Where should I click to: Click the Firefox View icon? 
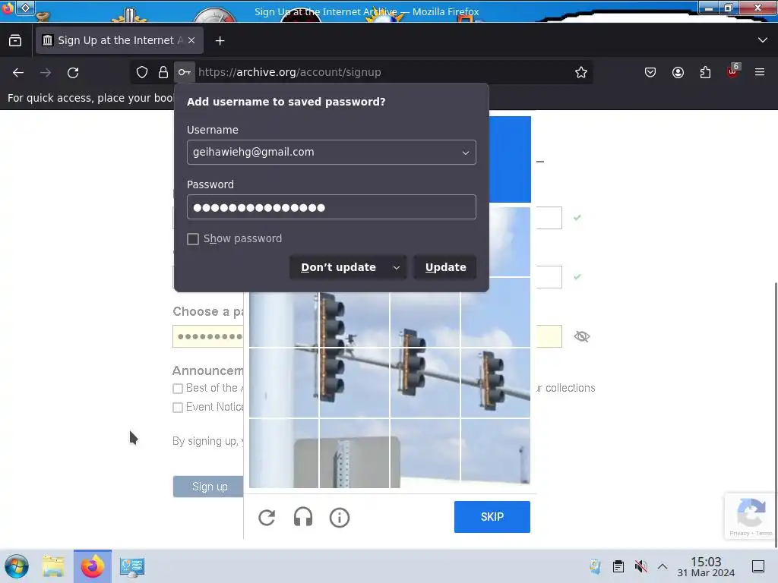[15, 41]
